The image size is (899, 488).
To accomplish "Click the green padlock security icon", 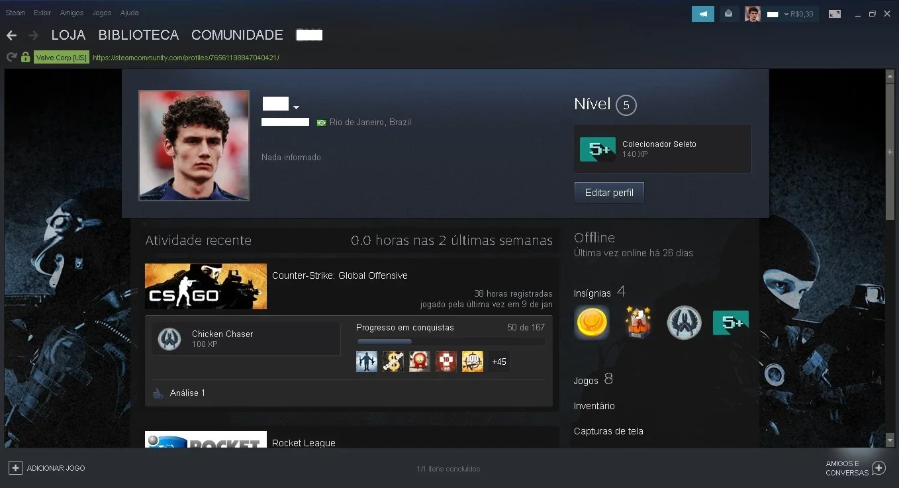I will 25,58.
